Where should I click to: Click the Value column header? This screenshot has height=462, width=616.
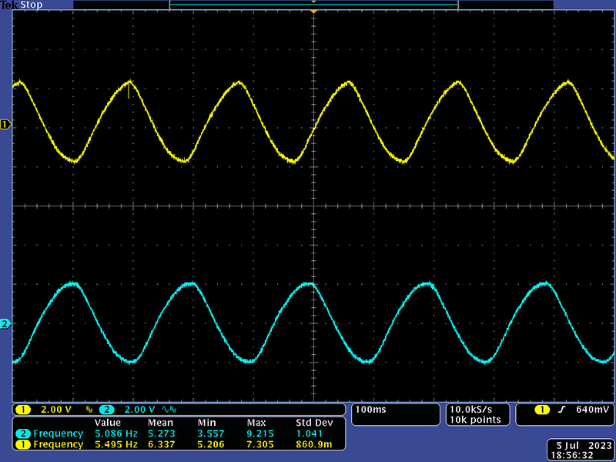(108, 423)
